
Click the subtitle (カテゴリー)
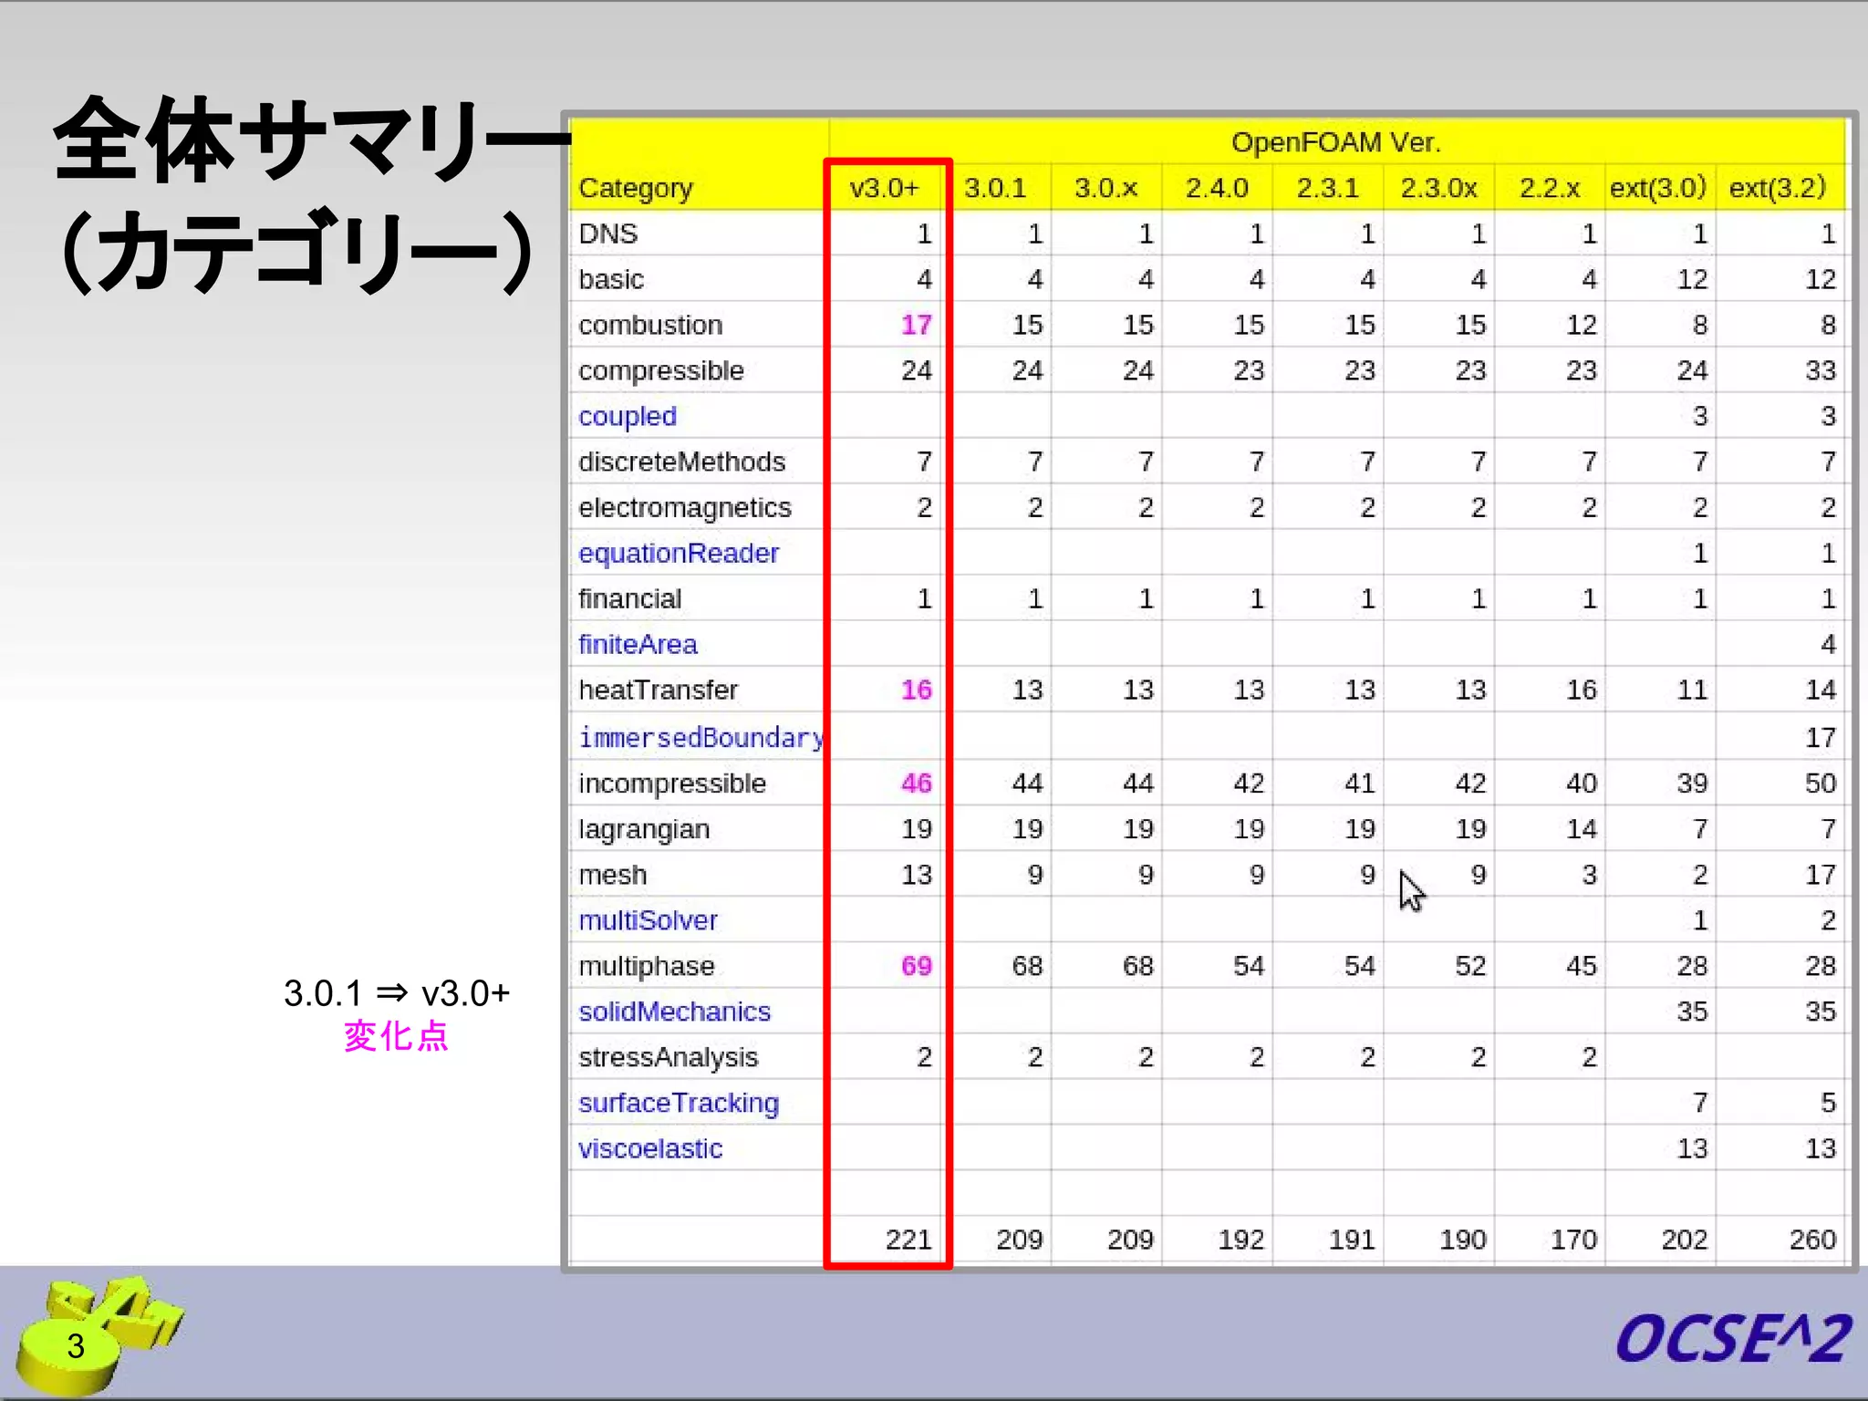click(x=296, y=251)
